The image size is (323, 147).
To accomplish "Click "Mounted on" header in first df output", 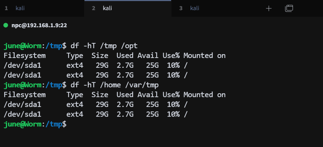I will pyautogui.click(x=204, y=56).
